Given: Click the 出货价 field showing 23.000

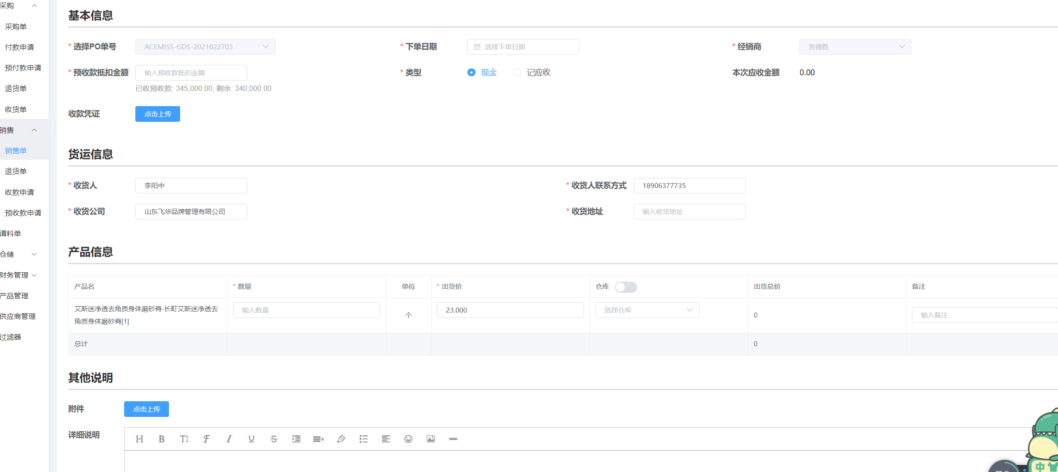Looking at the screenshot, I should point(510,310).
